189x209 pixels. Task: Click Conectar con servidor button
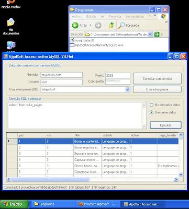click(157, 78)
